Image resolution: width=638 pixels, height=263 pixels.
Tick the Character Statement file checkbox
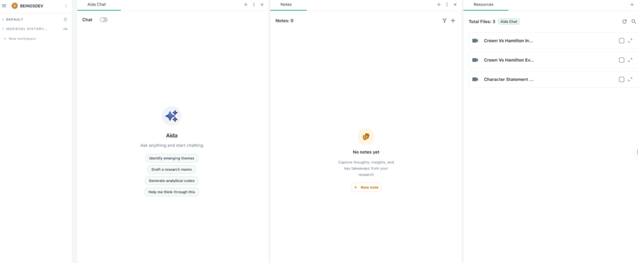(x=621, y=80)
